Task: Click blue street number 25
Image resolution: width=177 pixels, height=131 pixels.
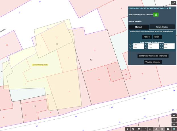Action: (x=120, y=122)
